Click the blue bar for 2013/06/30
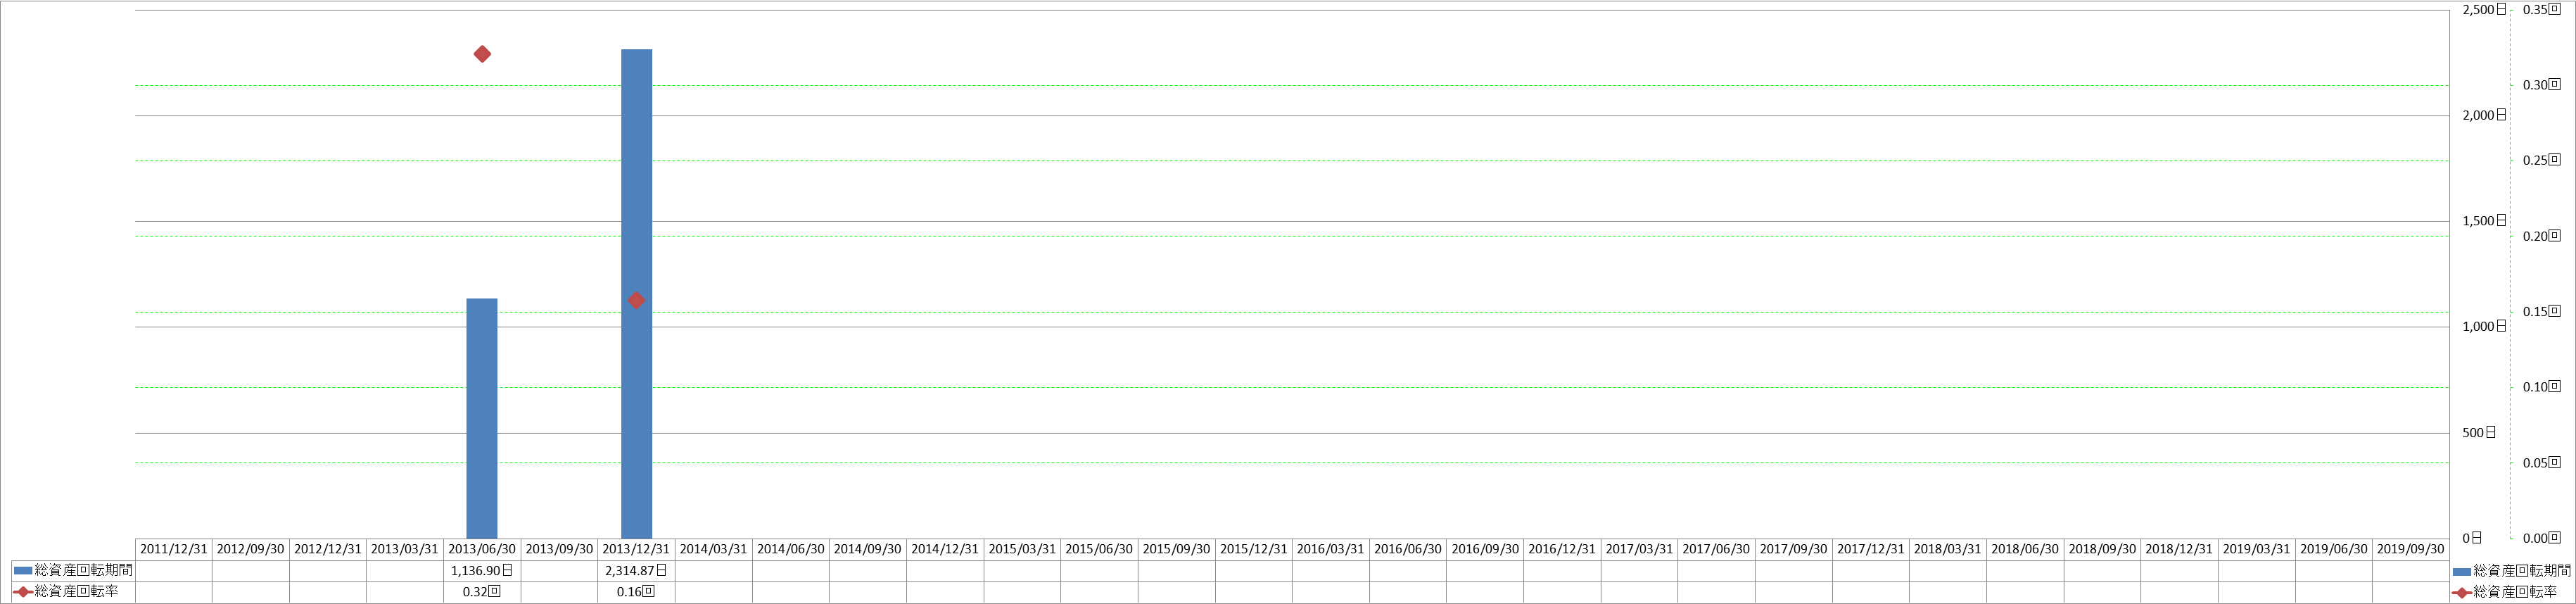Viewport: 2576px width, 604px height. click(482, 418)
